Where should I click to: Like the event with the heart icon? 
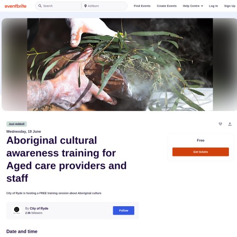pyautogui.click(x=220, y=124)
